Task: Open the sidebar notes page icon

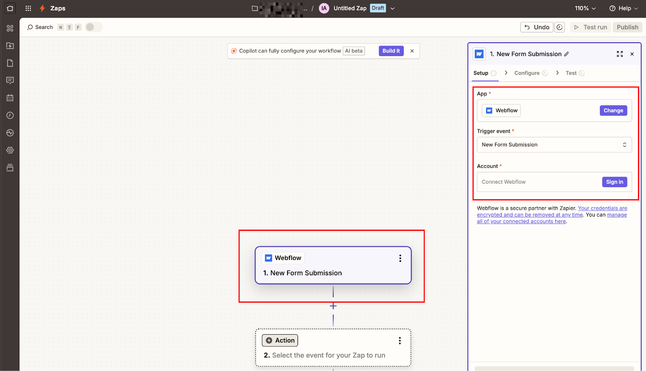Action: point(10,63)
